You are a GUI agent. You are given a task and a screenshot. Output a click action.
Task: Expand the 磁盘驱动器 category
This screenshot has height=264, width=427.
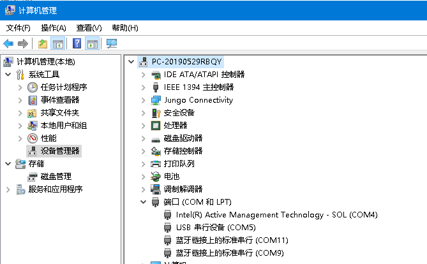[x=144, y=138]
